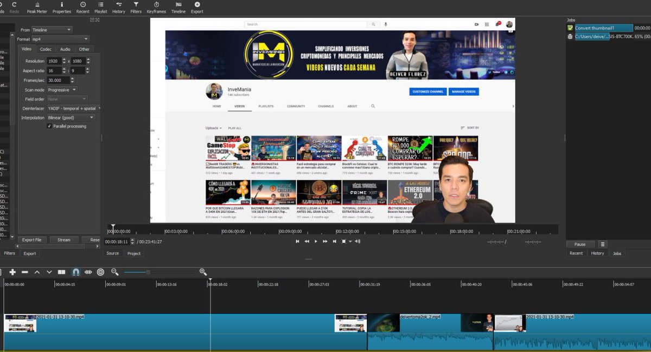Rewind the player

coord(307,241)
